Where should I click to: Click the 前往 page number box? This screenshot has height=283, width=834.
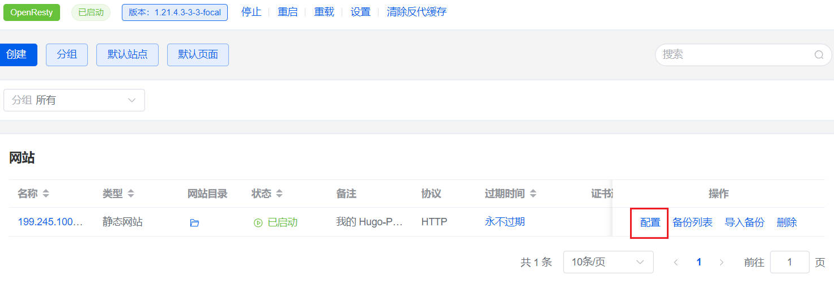790,262
